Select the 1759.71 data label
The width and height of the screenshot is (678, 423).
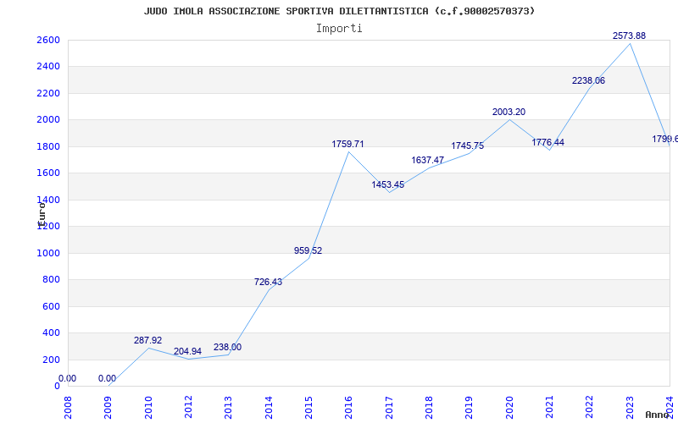tap(348, 144)
